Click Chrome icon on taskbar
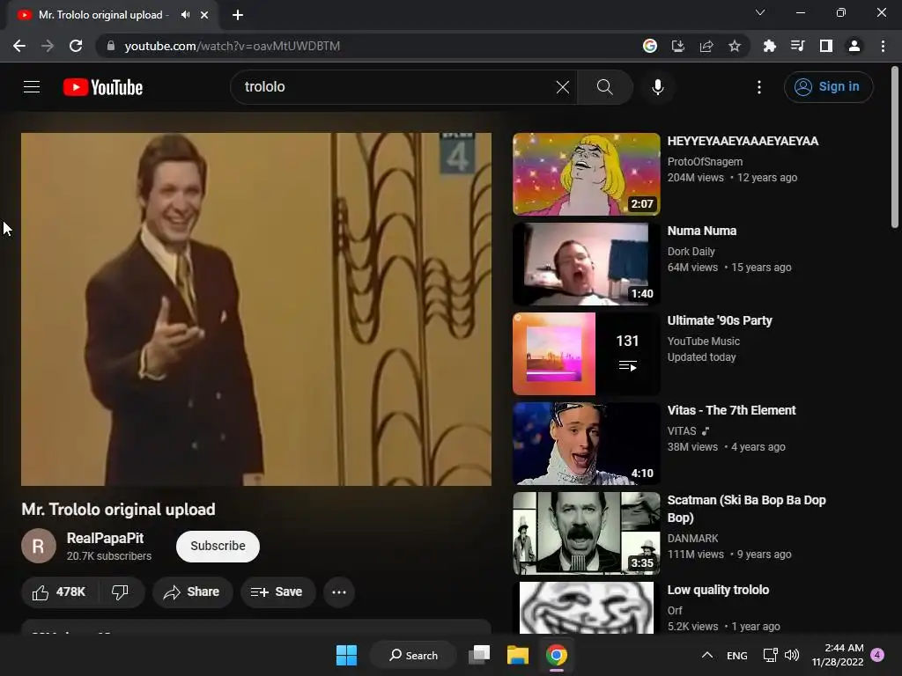The height and width of the screenshot is (676, 902). pos(557,655)
